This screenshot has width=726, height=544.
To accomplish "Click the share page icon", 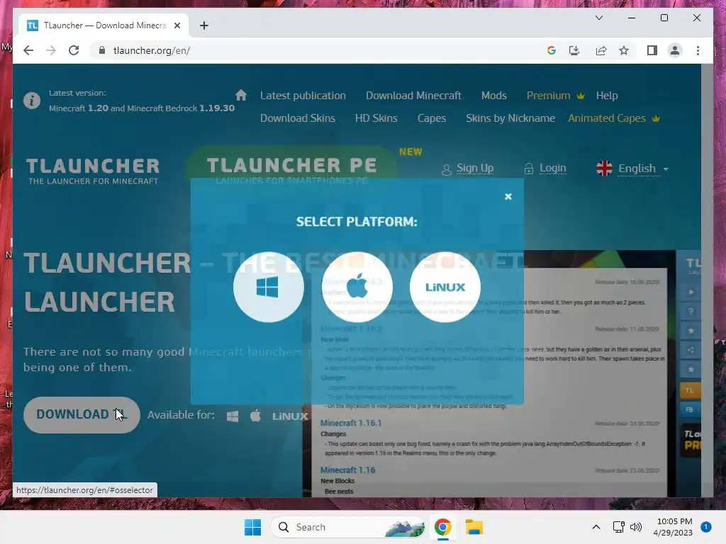I will coord(601,50).
